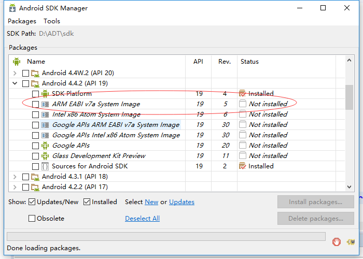Click the Installed status icon for Sources for Android SDK
Viewport: 363px width, 259px height.
click(x=242, y=166)
